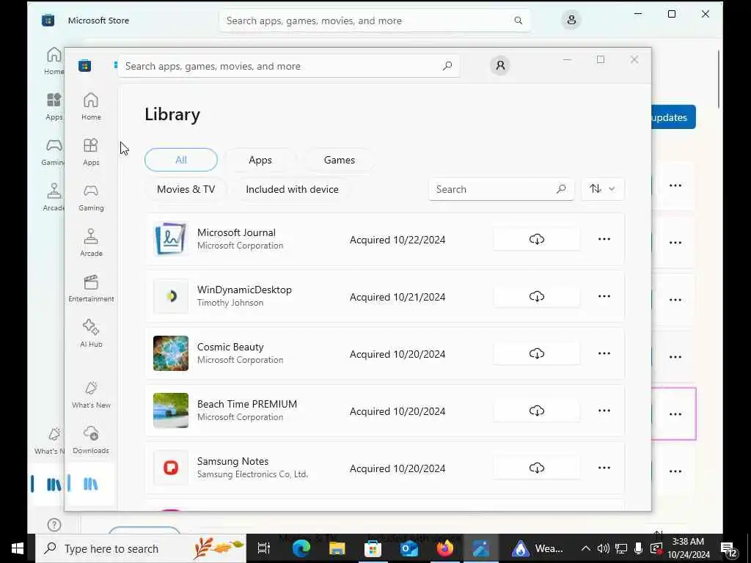Click Home in back Store window sidebar
The height and width of the screenshot is (563, 751).
[x=54, y=61]
